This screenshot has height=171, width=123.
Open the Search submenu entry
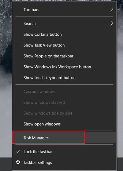click(x=64, y=24)
